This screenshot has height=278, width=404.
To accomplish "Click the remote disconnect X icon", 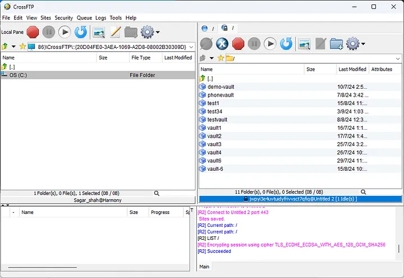I will pos(222,44).
